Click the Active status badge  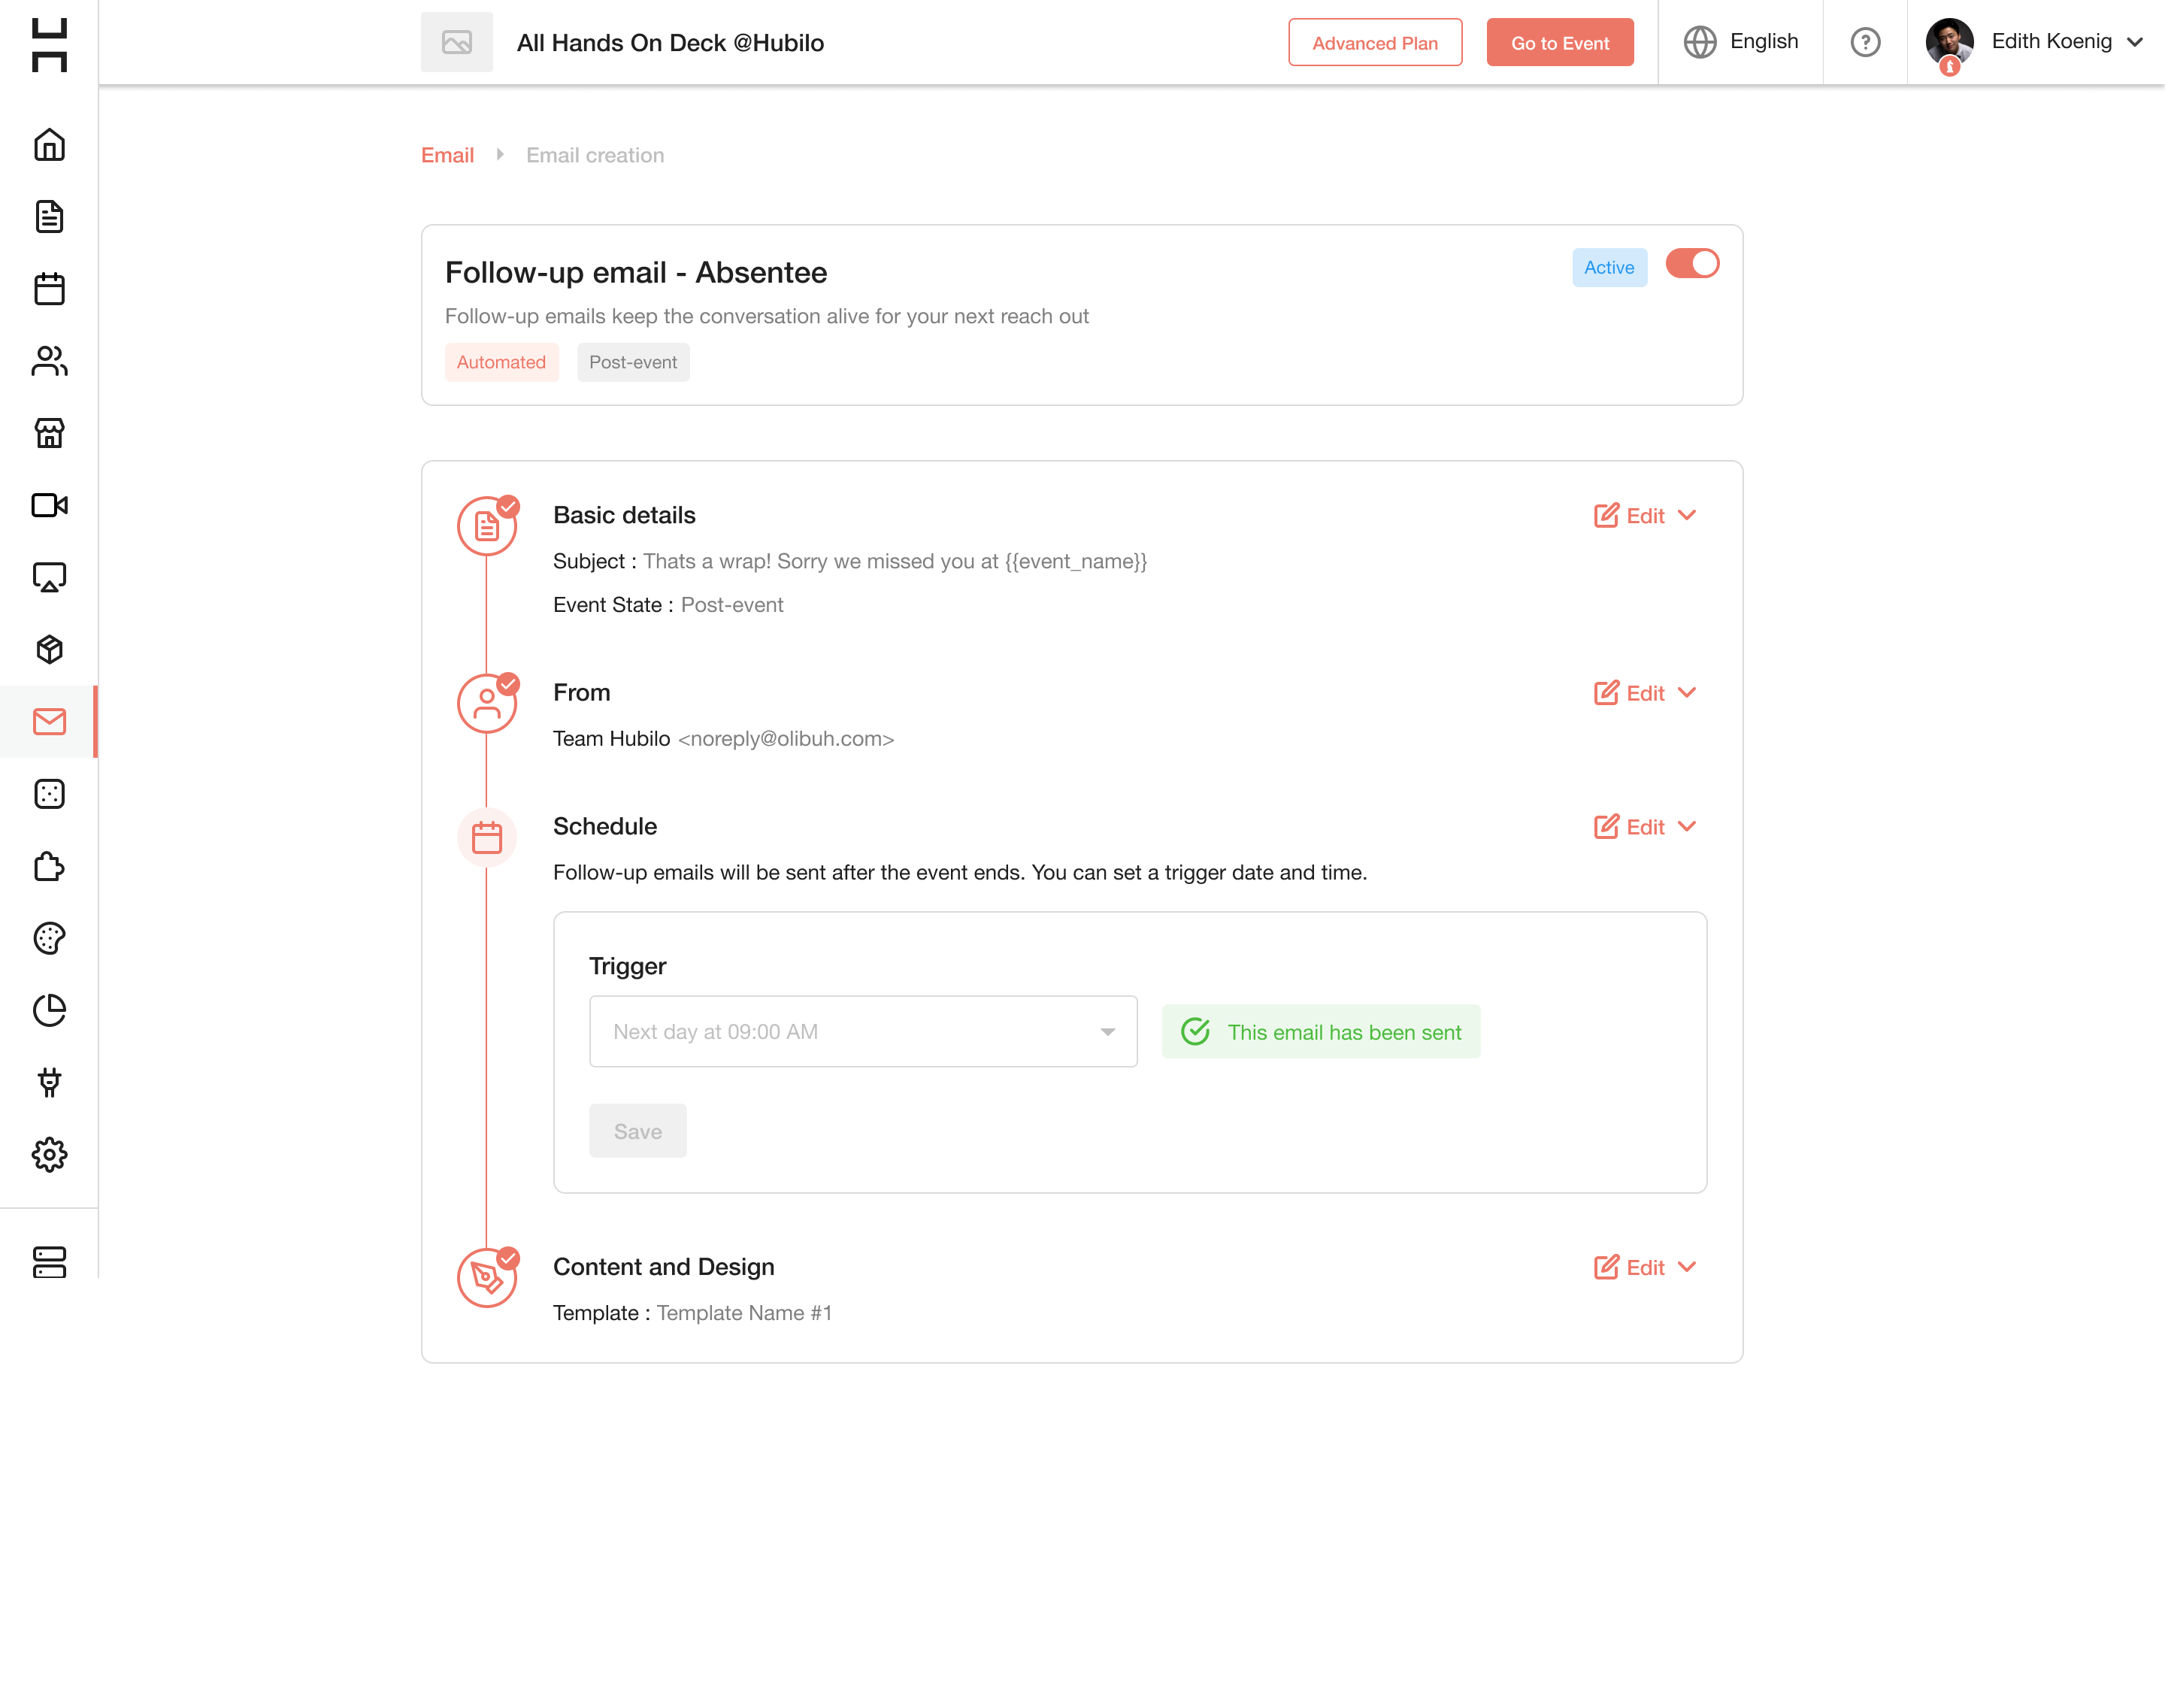(x=1609, y=267)
